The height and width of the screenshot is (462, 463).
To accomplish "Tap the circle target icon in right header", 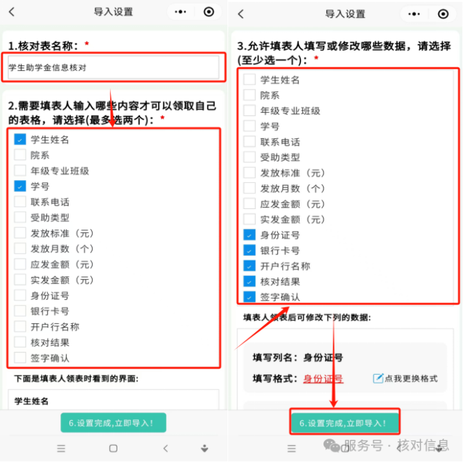I will tap(443, 14).
